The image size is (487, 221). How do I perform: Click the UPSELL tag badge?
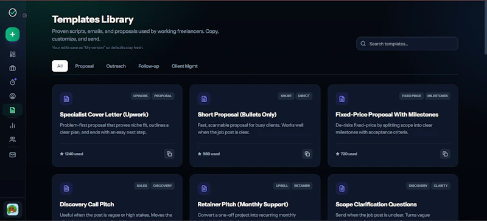click(282, 186)
